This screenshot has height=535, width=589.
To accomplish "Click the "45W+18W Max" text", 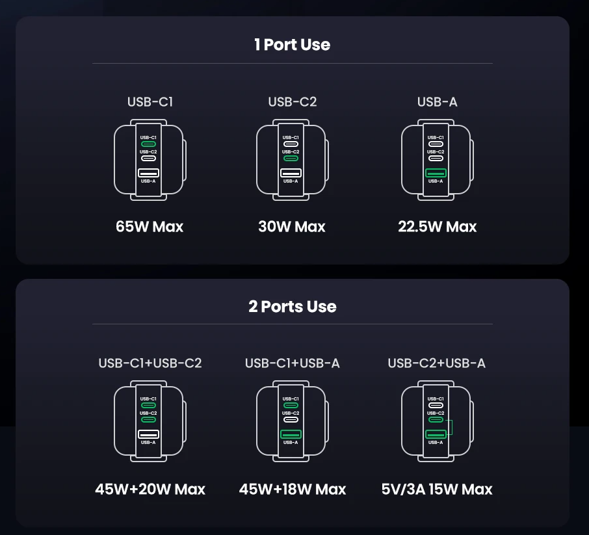I will pyautogui.click(x=292, y=489).
